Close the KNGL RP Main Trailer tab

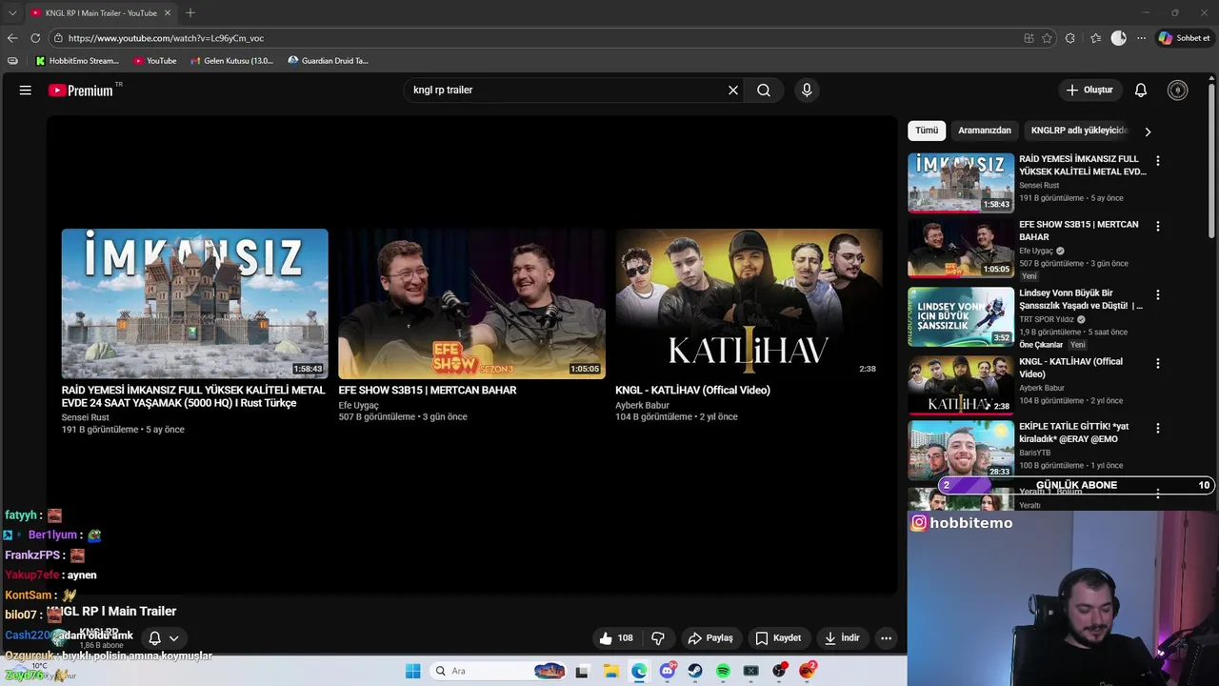coord(168,12)
